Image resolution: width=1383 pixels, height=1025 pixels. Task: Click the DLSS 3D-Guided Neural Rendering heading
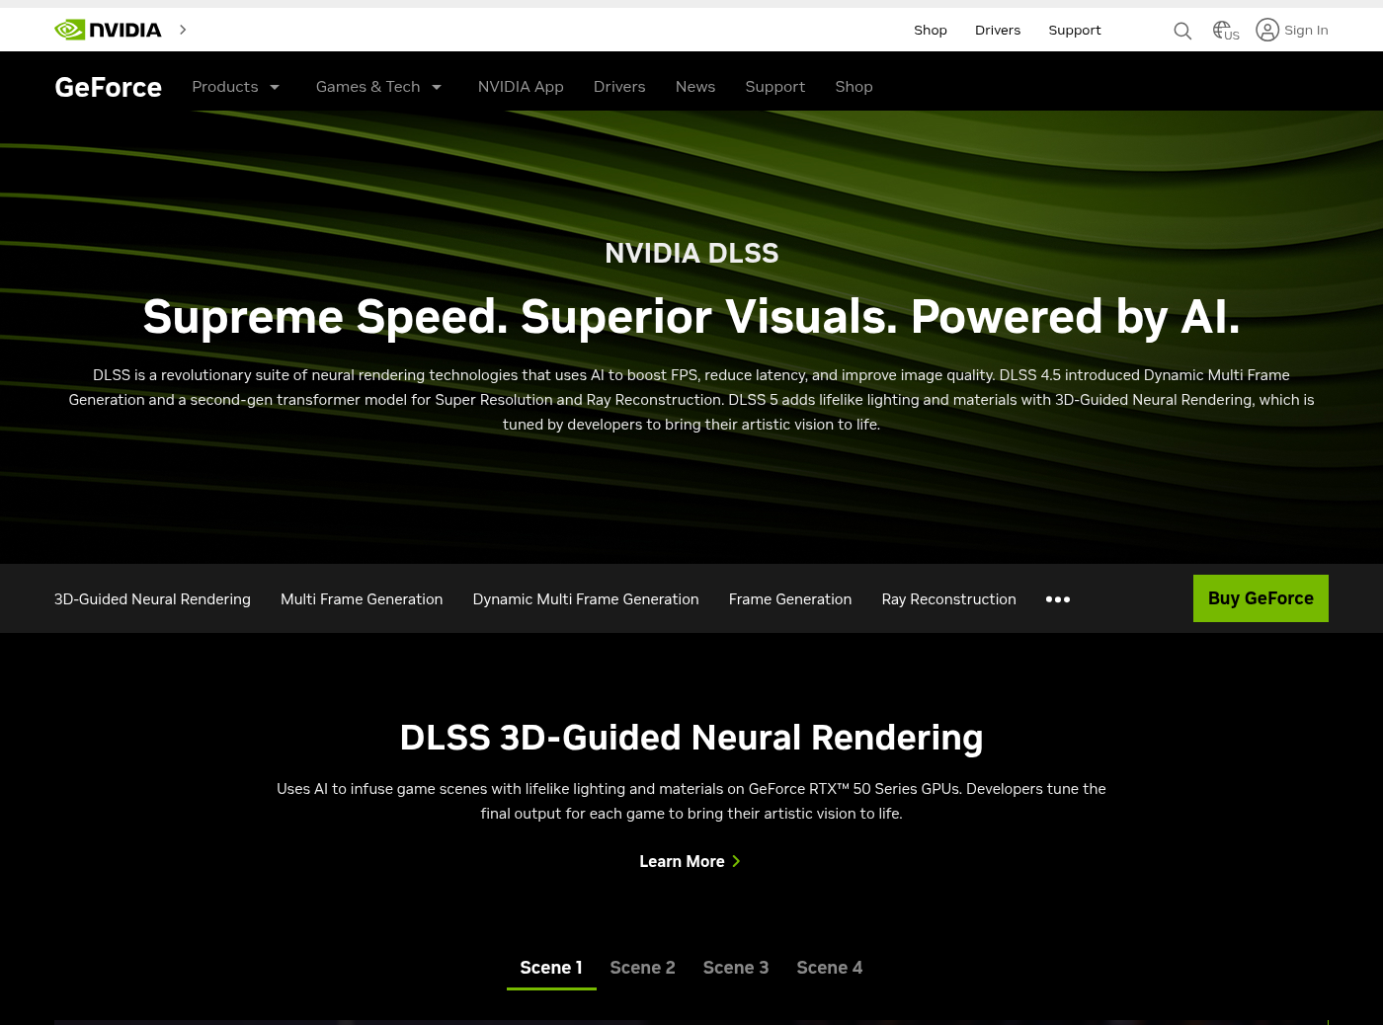coord(691,738)
